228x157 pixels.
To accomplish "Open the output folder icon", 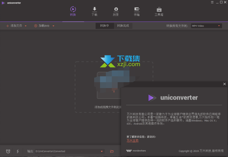I will [x=112, y=151].
